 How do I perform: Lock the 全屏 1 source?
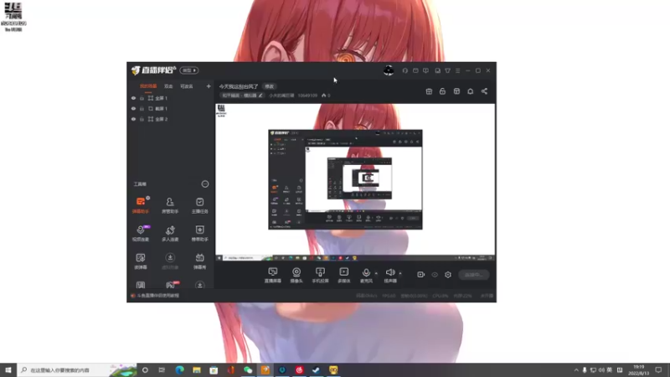coord(142,98)
